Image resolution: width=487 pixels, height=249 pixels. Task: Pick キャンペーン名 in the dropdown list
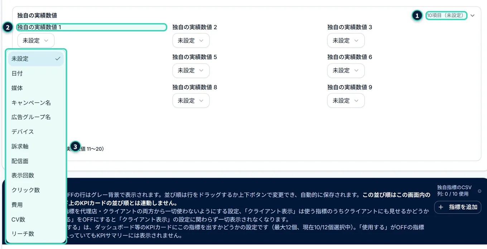pos(36,103)
